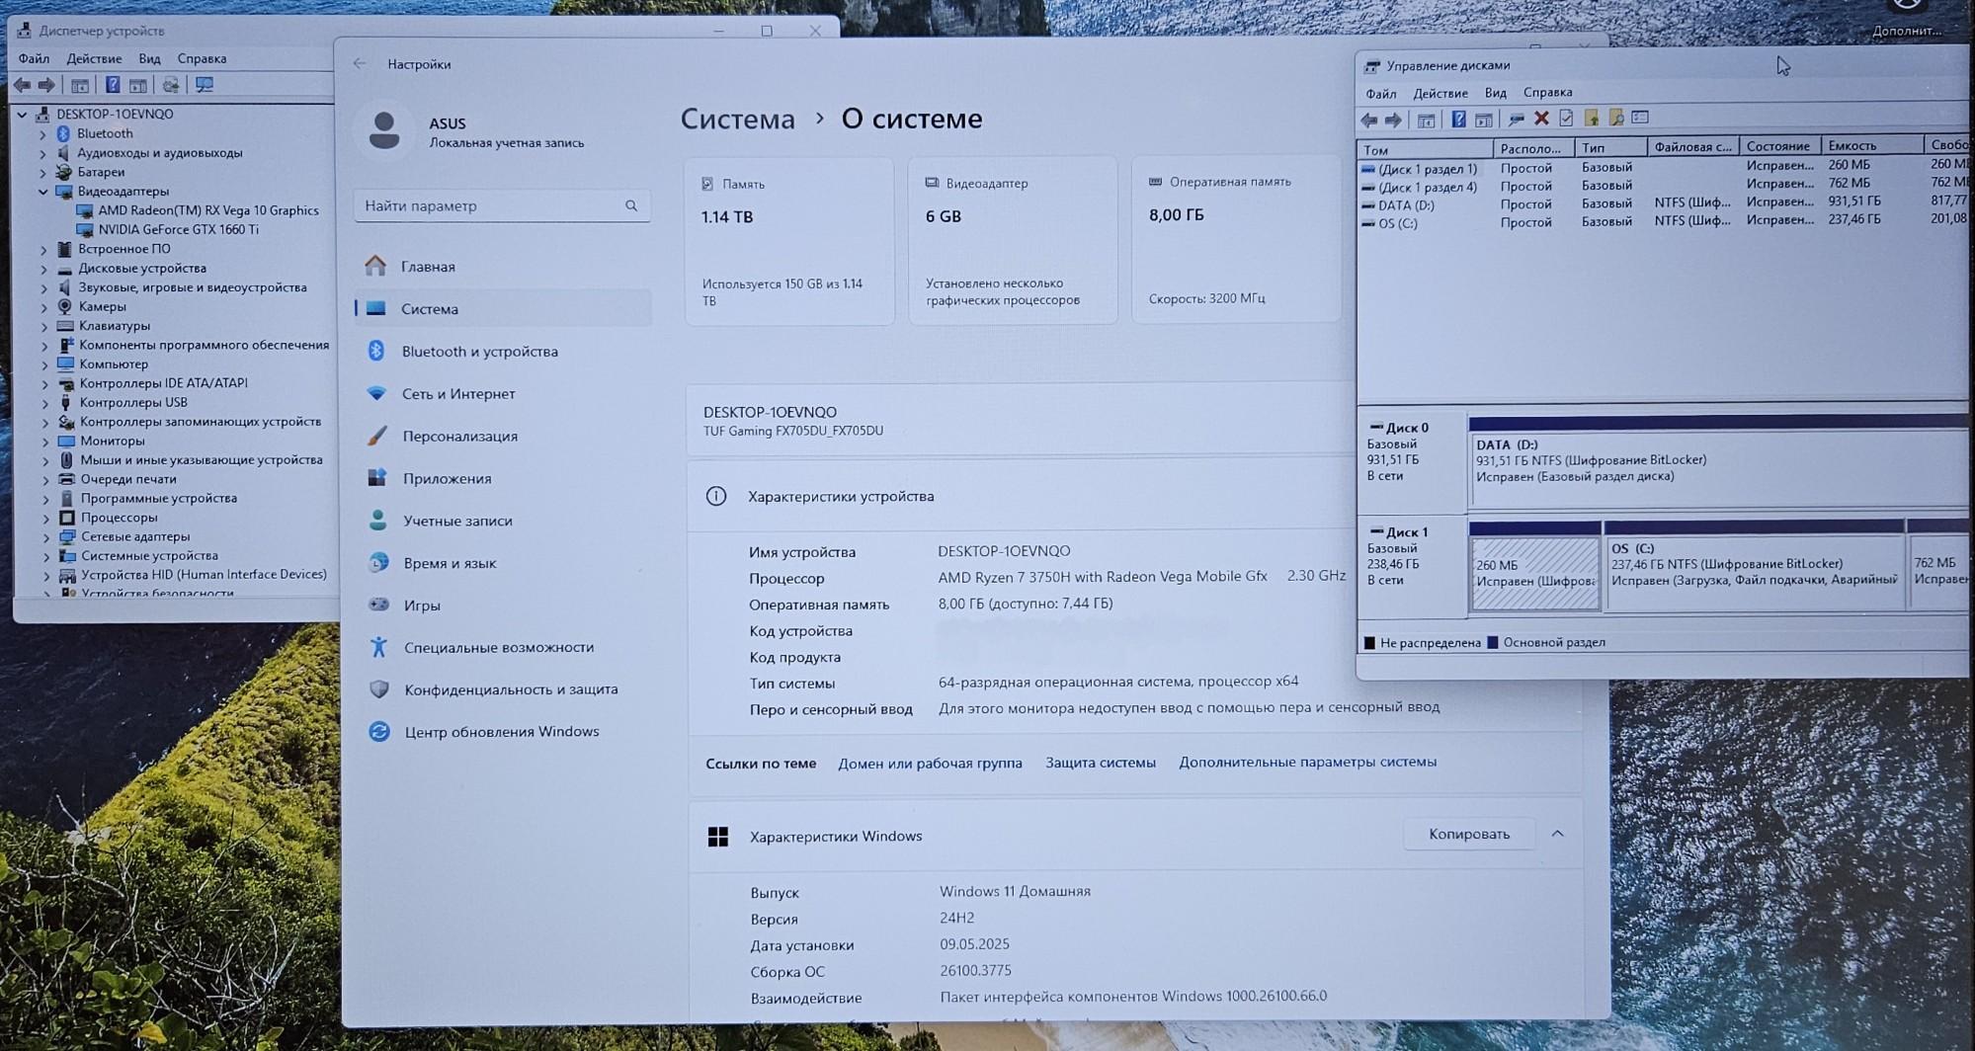Collapse the Видеоадаптеры node
Screen dimensions: 1975x1051
tap(42, 192)
